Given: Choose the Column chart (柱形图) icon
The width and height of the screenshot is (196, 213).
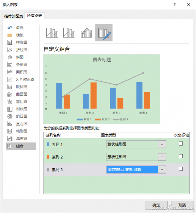Looking at the screenshot, I should click(x=10, y=42).
